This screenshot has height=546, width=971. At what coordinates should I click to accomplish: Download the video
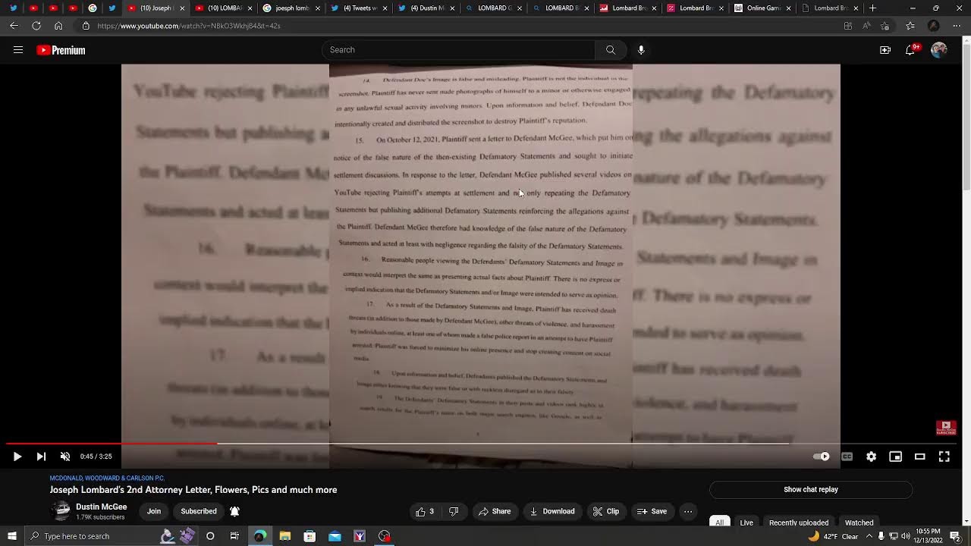coord(552,511)
